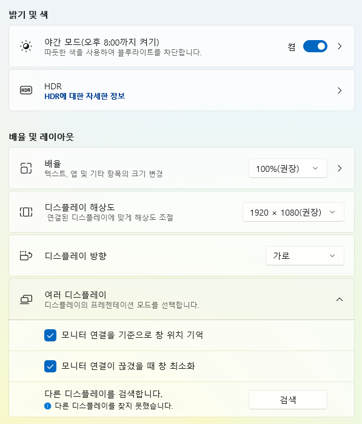
Task: Click the scale (배율) icon
Action: 26,168
